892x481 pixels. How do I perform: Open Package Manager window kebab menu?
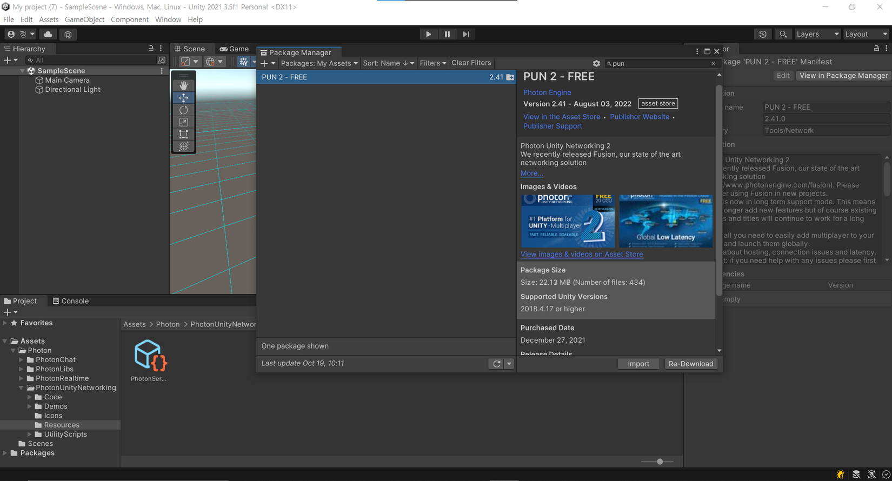tap(697, 51)
